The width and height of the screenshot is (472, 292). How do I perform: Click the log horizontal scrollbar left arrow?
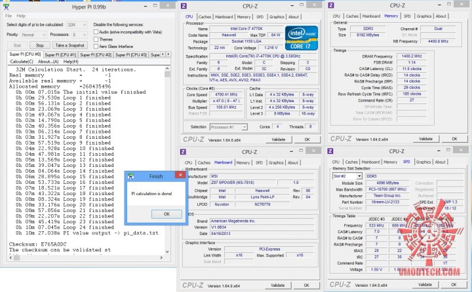pyautogui.click(x=10, y=258)
